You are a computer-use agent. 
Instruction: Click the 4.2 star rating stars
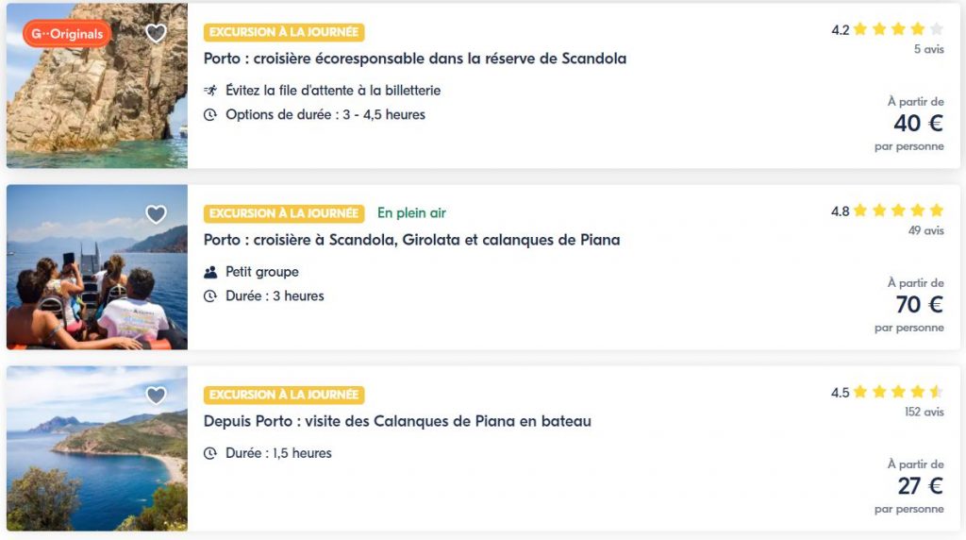pyautogui.click(x=897, y=29)
